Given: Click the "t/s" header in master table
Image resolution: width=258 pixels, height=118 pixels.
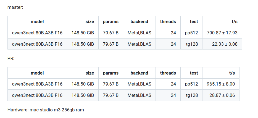Looking at the screenshot, I should tap(234, 21).
